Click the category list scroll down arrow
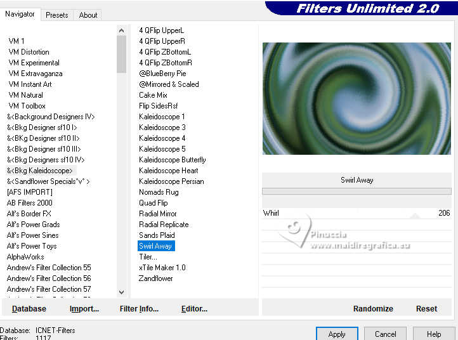Image resolution: width=458 pixels, height=340 pixels. click(122, 292)
